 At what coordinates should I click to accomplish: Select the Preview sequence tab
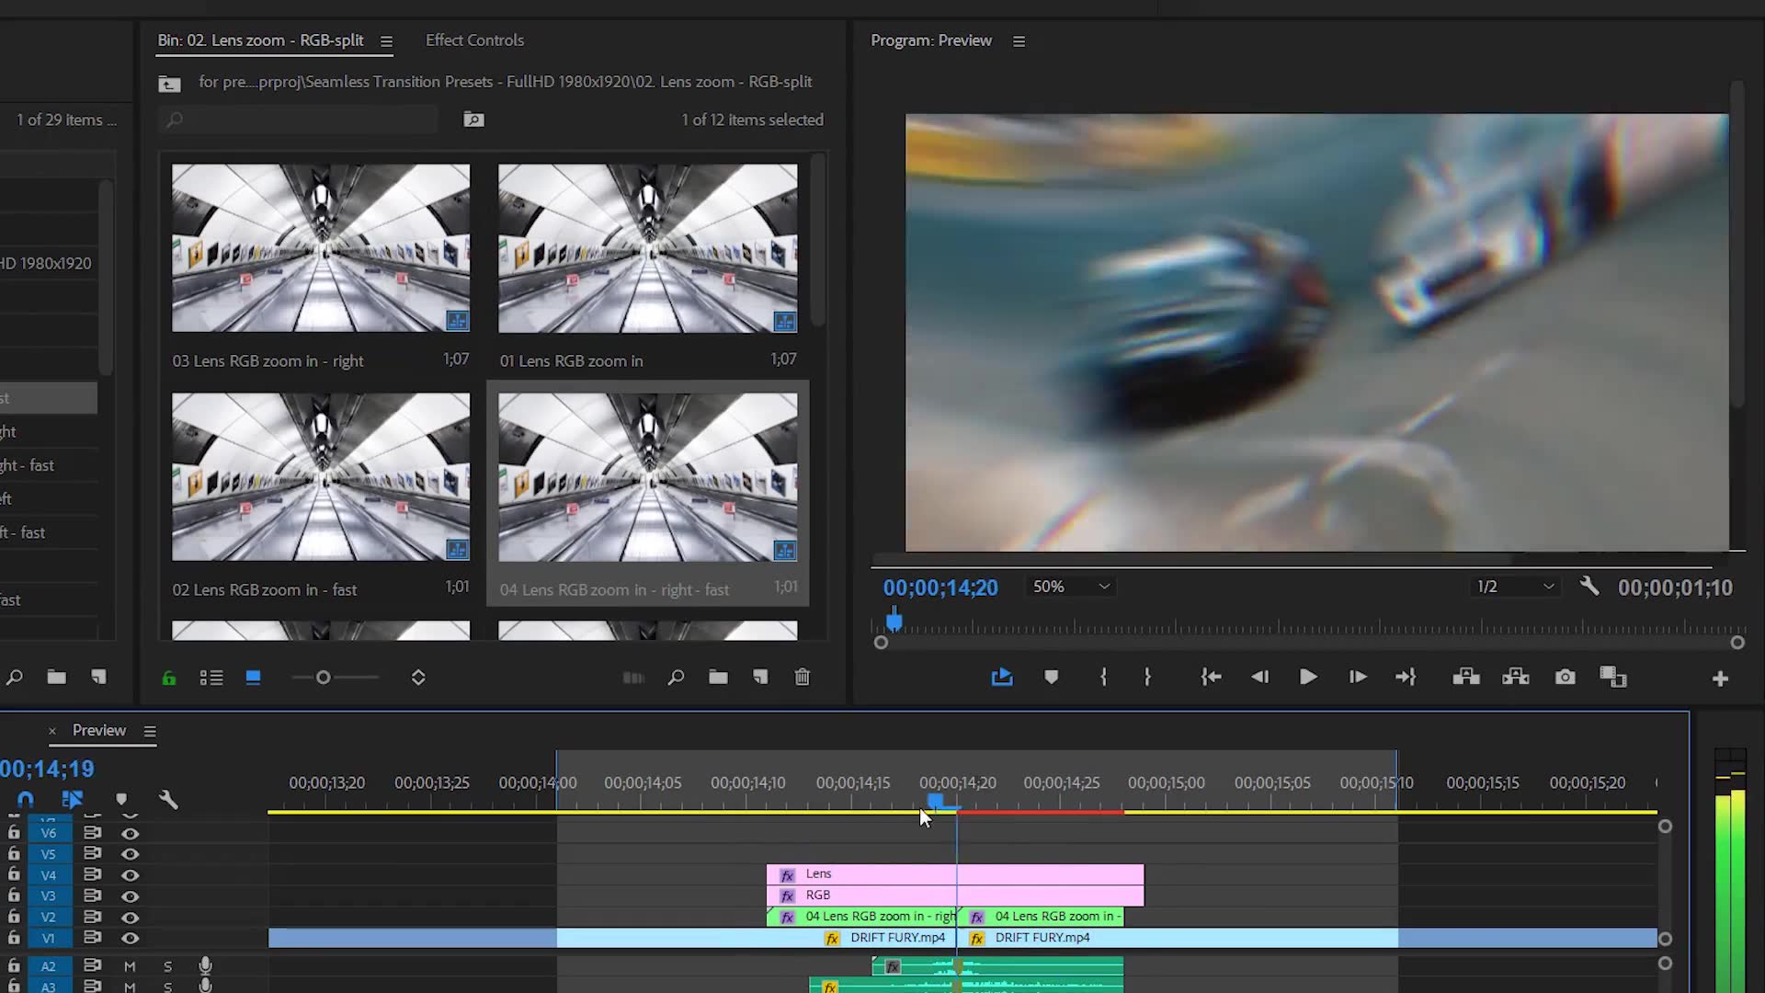[x=99, y=731]
